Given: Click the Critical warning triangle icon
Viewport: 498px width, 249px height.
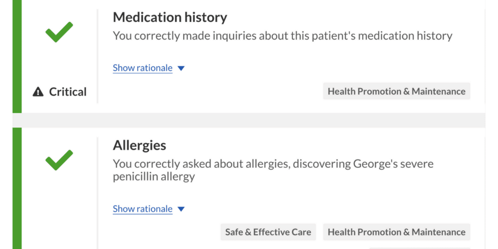Looking at the screenshot, I should pyautogui.click(x=38, y=92).
